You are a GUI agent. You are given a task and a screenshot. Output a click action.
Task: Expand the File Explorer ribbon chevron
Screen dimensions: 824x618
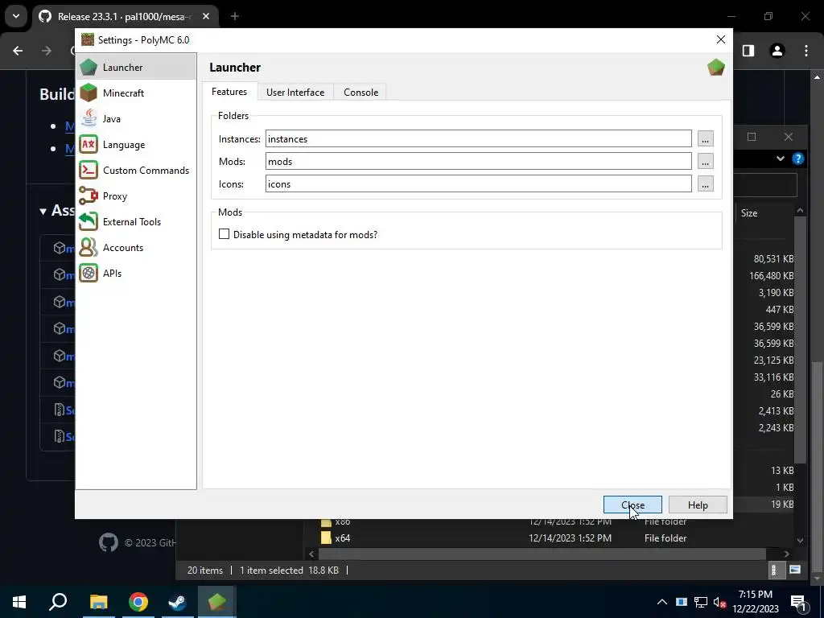pyautogui.click(x=781, y=159)
